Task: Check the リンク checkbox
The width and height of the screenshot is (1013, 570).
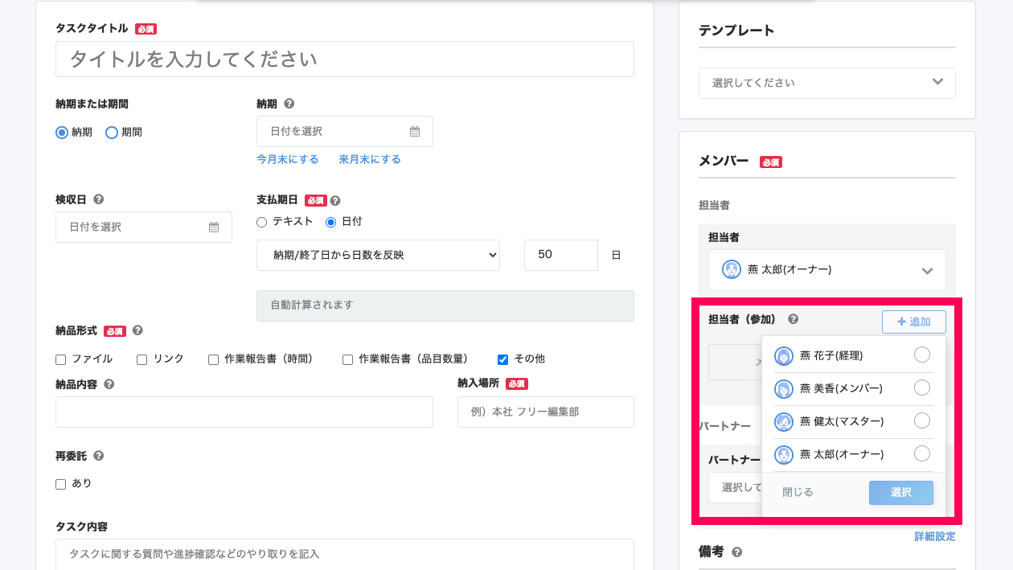Action: [141, 359]
